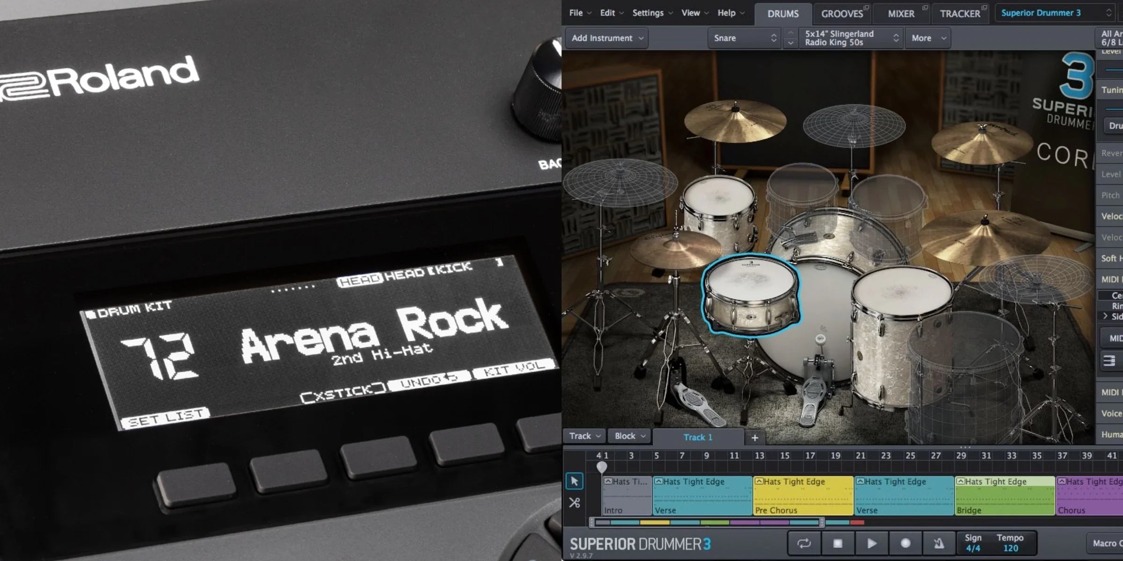Viewport: 1123px width, 561px height.
Task: Open the Settings menu
Action: 652,13
